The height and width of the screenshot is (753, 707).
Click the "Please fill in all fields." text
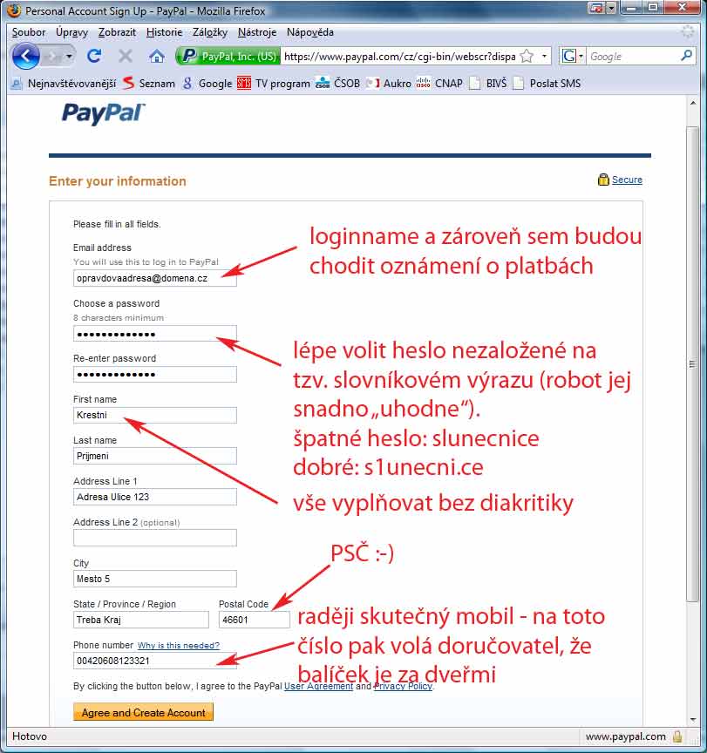coord(117,224)
